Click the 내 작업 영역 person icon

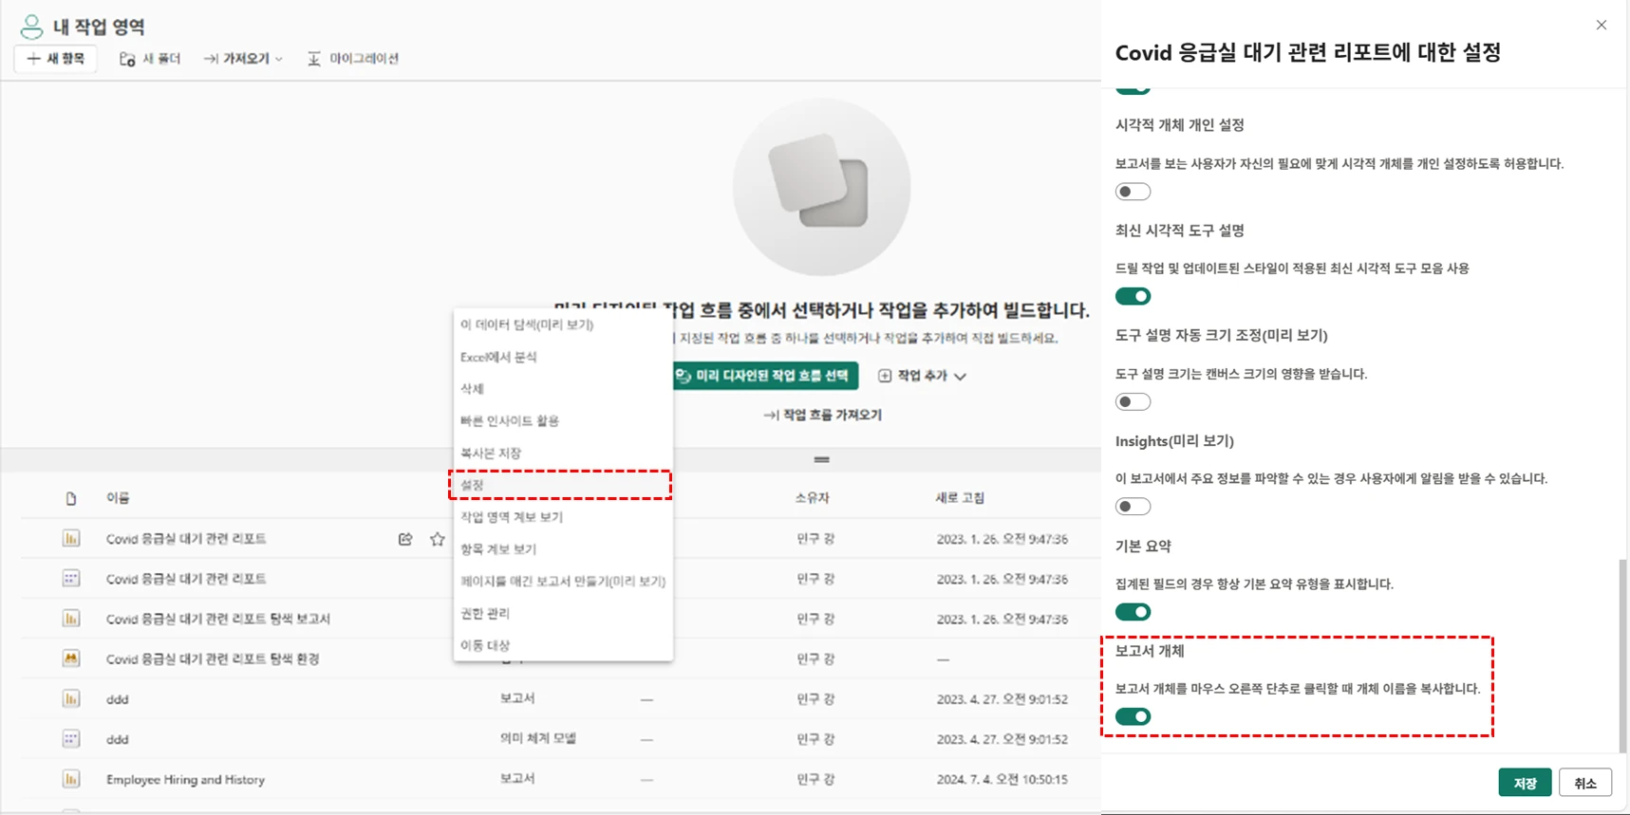31,27
